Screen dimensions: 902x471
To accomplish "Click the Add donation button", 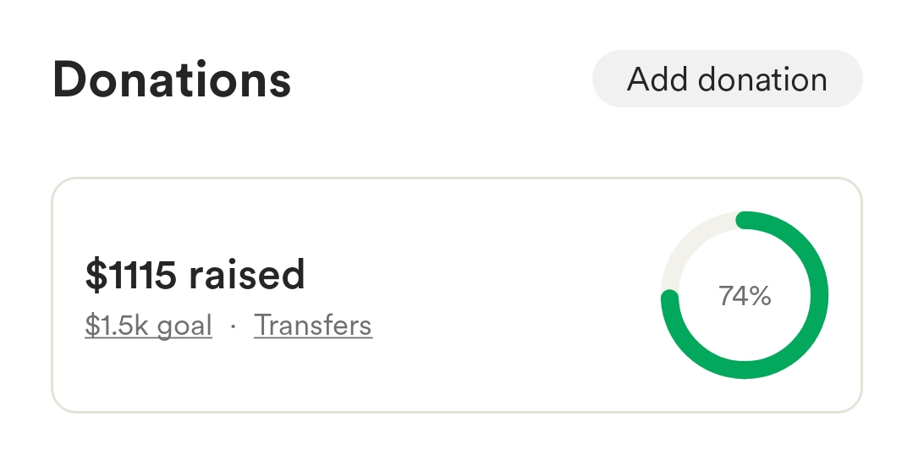I will coord(727,79).
